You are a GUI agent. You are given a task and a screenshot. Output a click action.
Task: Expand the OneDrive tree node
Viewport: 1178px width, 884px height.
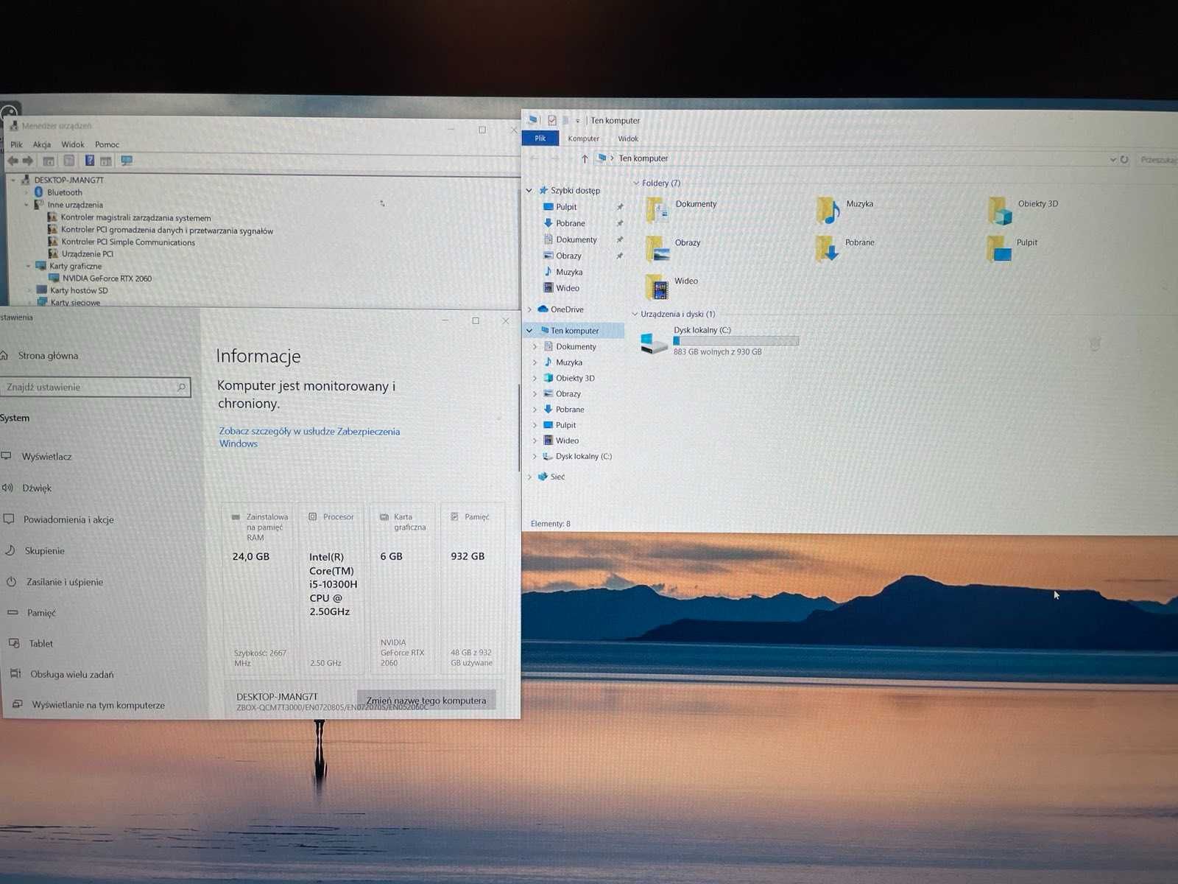click(529, 309)
